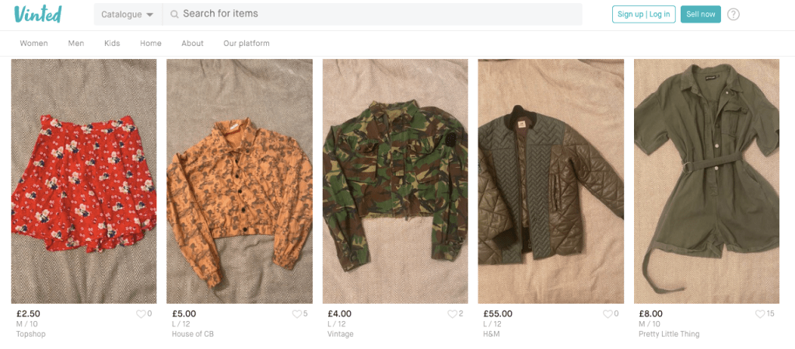Open the red floral skirt photo
Screen dimensions: 795x349
tap(84, 181)
